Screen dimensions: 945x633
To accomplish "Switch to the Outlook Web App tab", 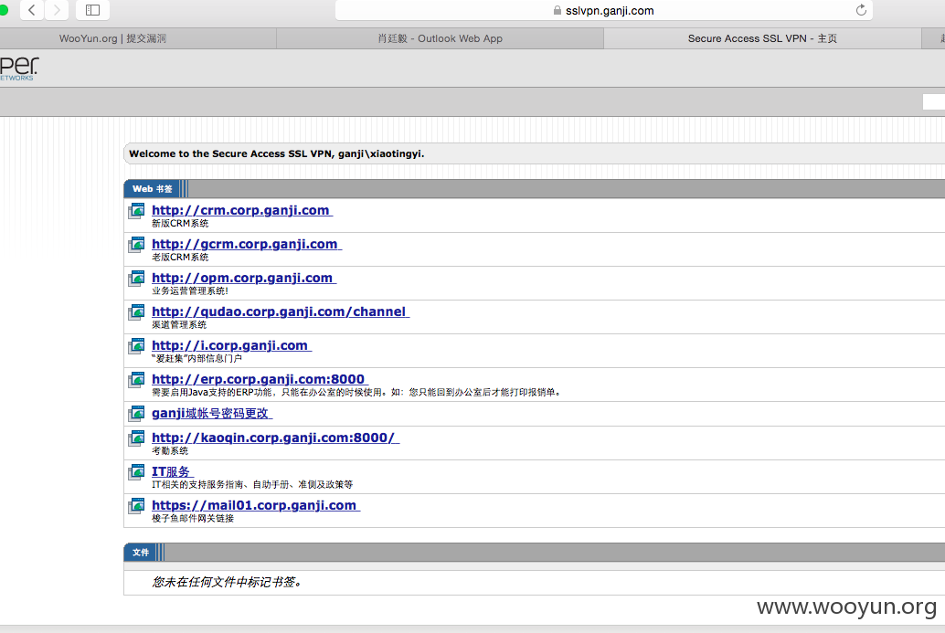I will tap(440, 38).
